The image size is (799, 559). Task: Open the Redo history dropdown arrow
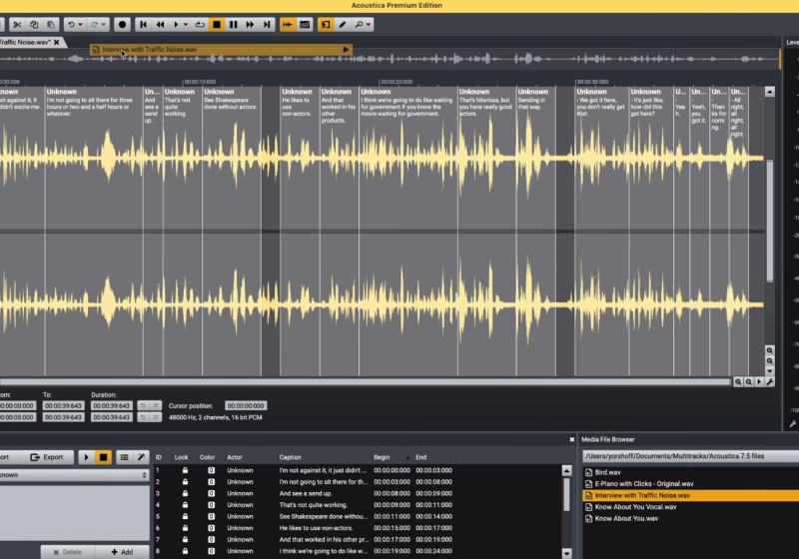[104, 24]
